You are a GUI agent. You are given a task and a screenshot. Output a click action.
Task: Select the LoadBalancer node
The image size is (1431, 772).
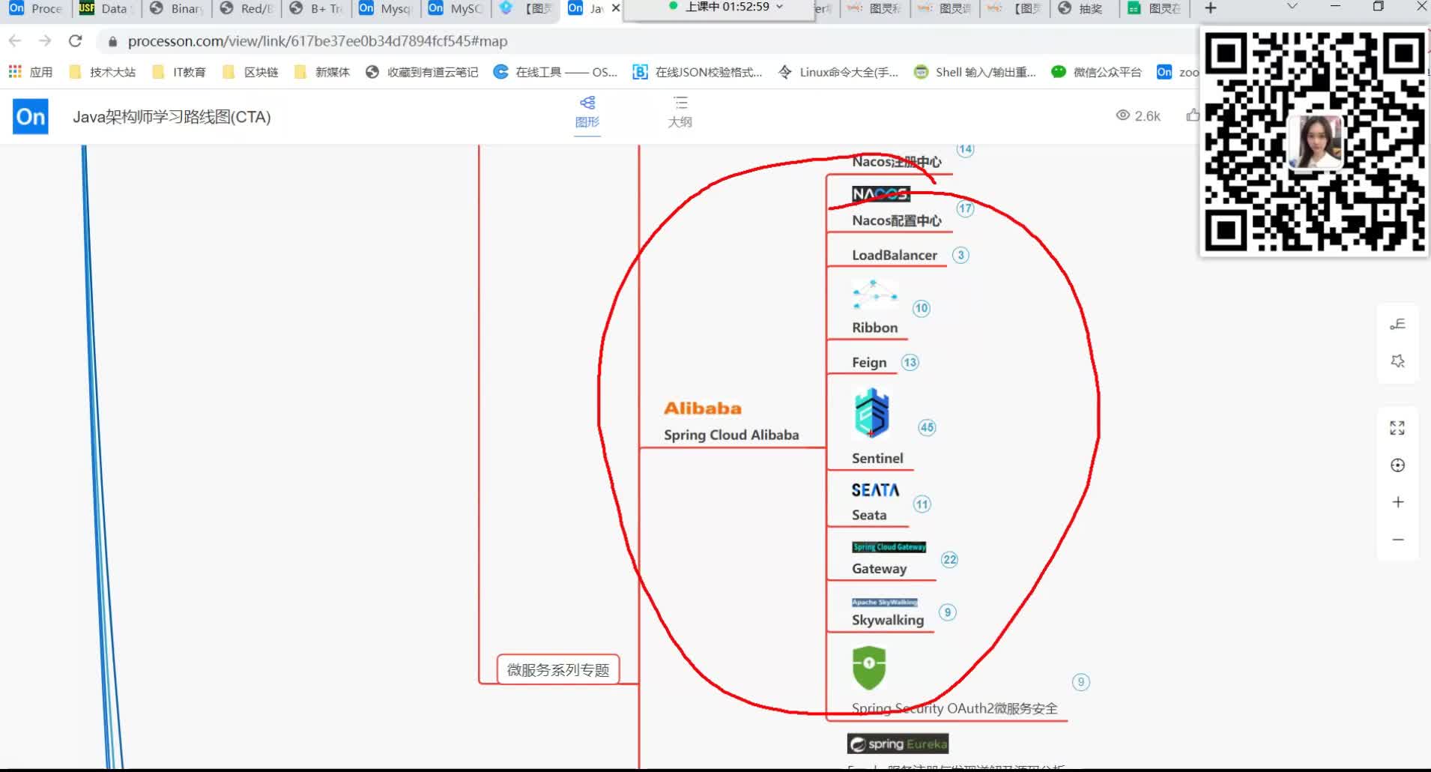click(894, 255)
